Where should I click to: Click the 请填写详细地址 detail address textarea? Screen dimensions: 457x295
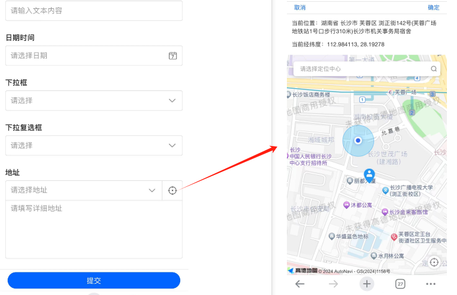click(x=94, y=229)
